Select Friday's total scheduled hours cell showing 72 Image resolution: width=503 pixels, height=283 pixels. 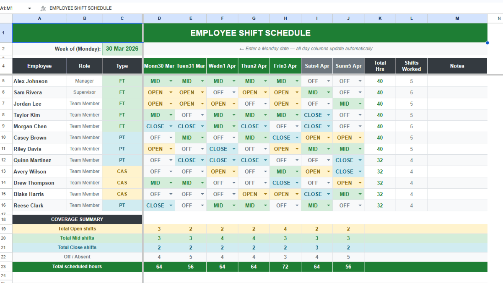click(285, 266)
